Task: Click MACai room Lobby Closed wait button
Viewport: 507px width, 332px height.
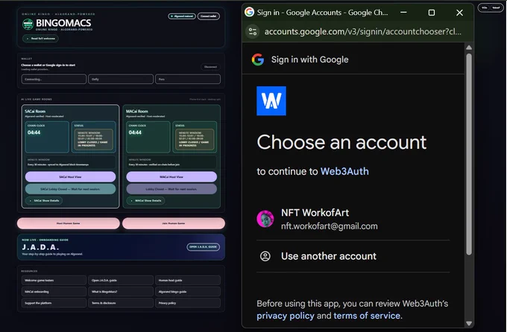Action: click(x=171, y=189)
